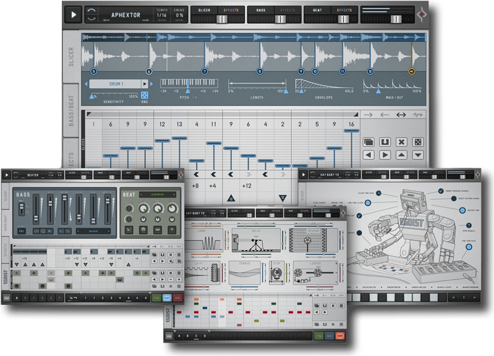Click the Sugar Bytes logo icon in the Aphextor window
This screenshot has height=356, width=494.
(422, 14)
